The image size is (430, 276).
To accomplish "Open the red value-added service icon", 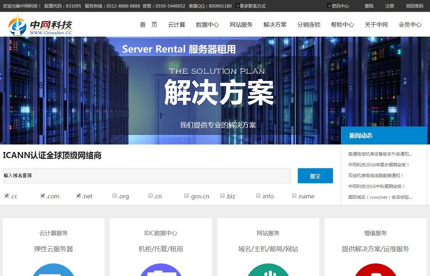I will 375,270.
